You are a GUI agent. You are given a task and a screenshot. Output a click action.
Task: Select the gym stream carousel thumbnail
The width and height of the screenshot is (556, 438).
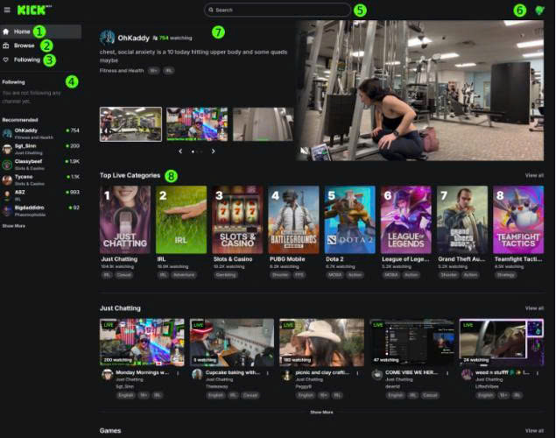130,124
